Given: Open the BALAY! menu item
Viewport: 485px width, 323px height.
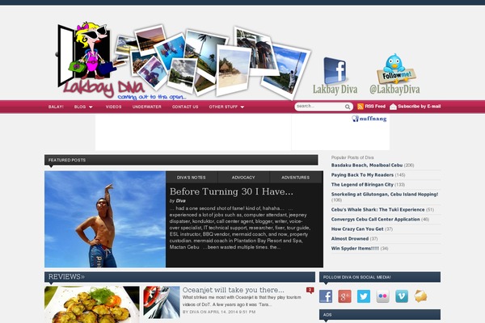Looking at the screenshot, I should [x=56, y=107].
